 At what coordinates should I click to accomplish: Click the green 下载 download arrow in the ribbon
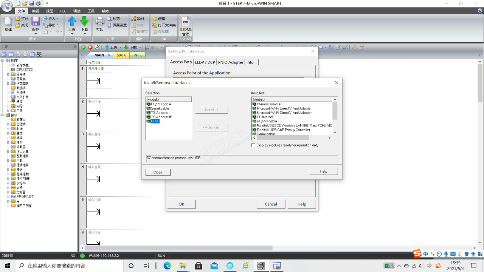pyautogui.click(x=84, y=22)
